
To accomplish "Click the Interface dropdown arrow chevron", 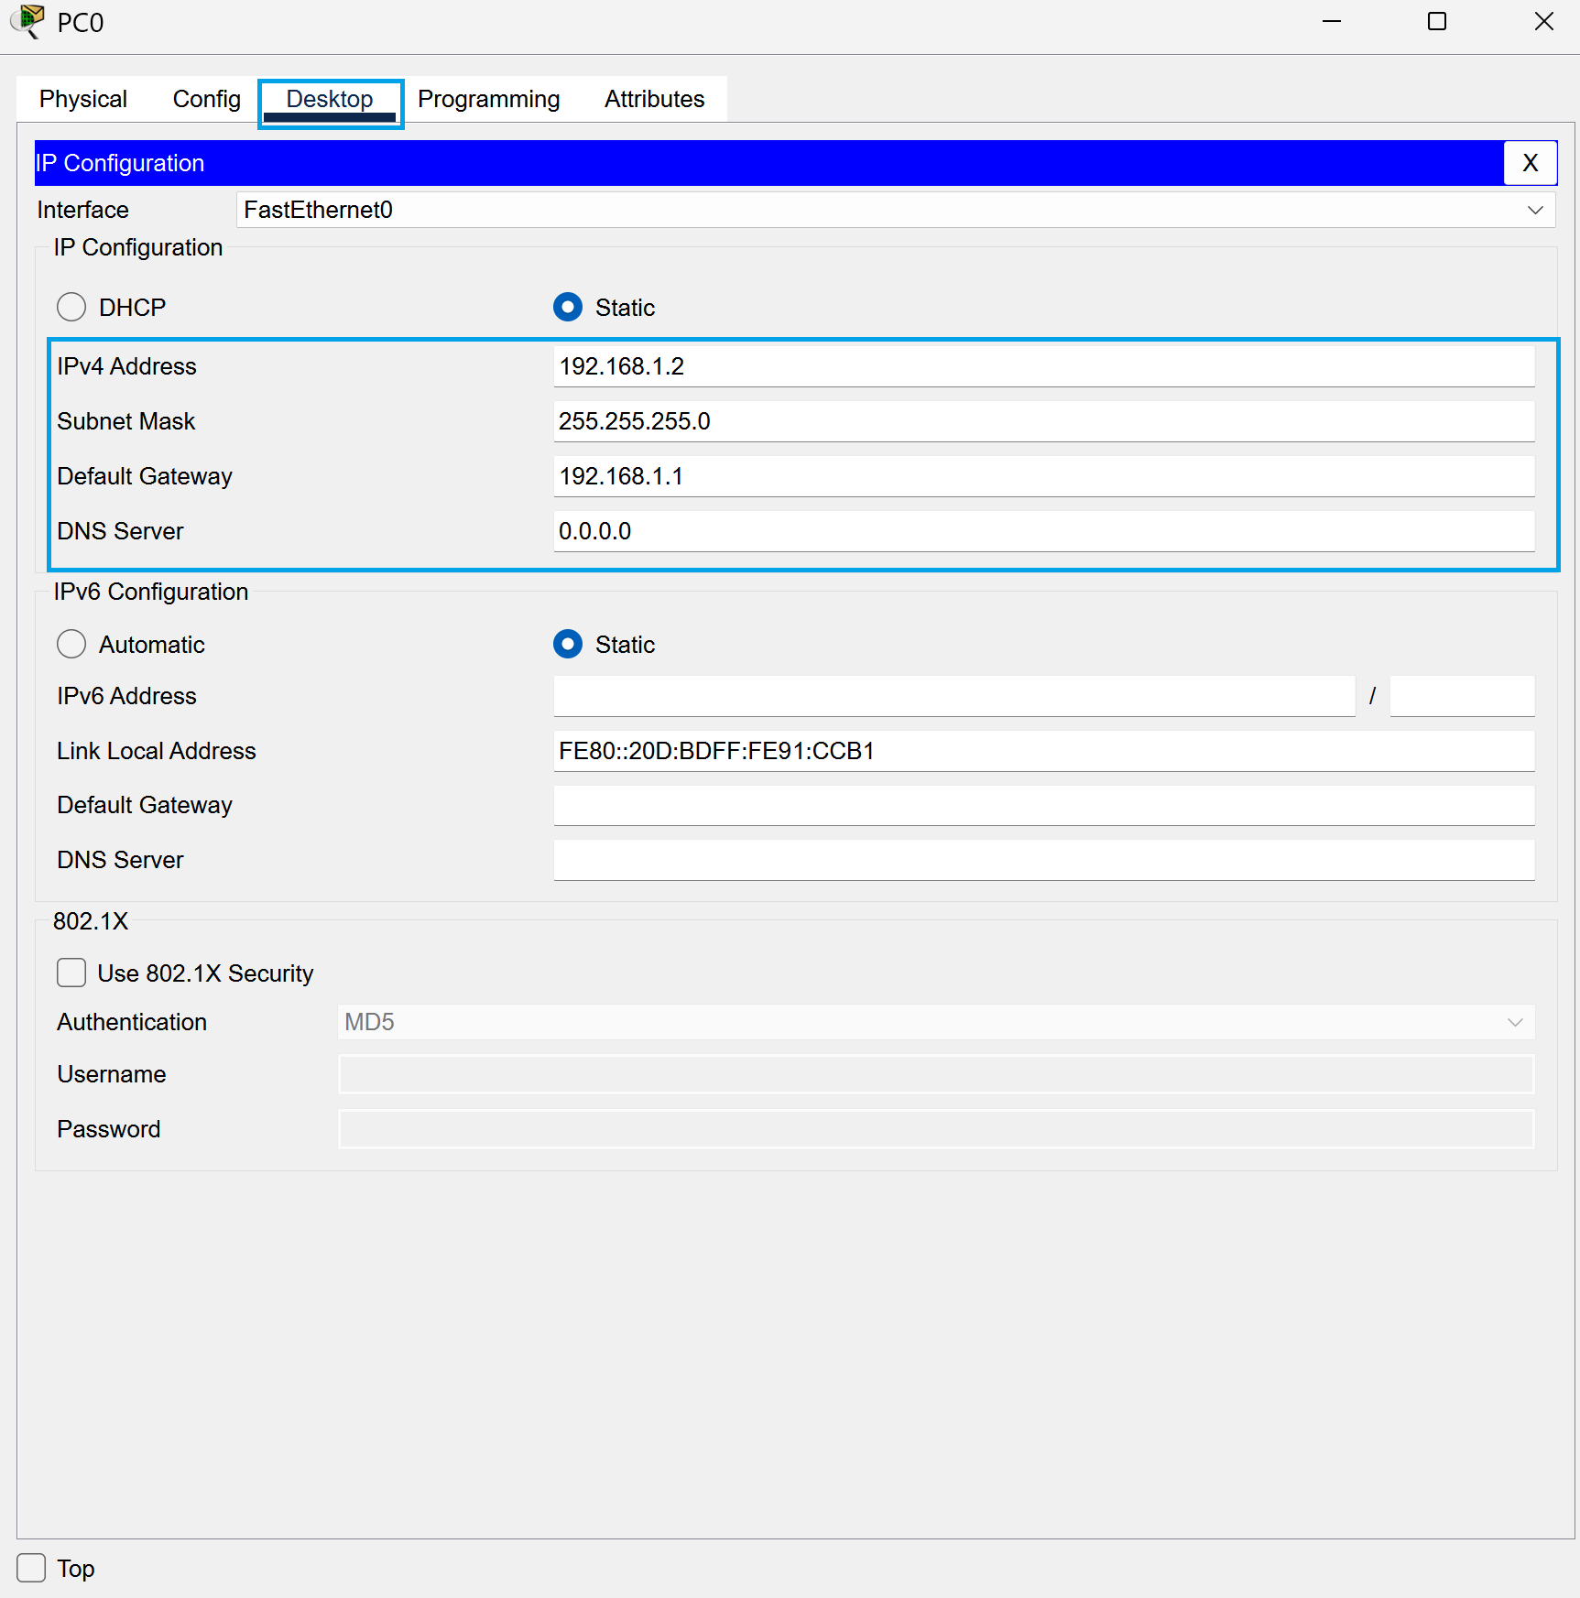I will click(x=1535, y=210).
